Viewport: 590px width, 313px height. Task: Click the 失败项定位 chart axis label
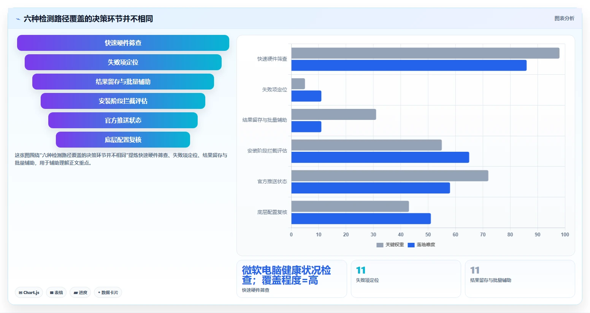click(274, 90)
